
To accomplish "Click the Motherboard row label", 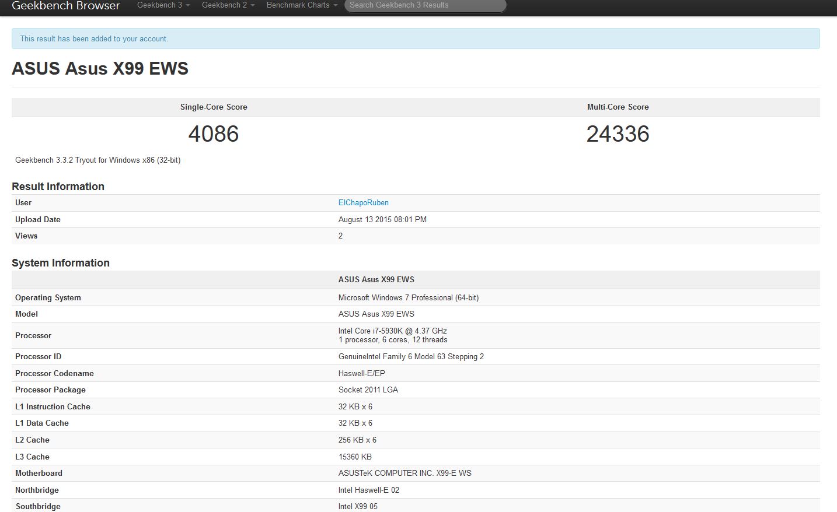I will click(39, 473).
